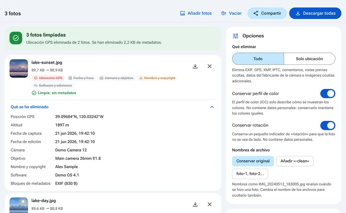Choose foto-1, foto-2... naming option
This screenshot has width=346, height=213.
pyautogui.click(x=250, y=174)
